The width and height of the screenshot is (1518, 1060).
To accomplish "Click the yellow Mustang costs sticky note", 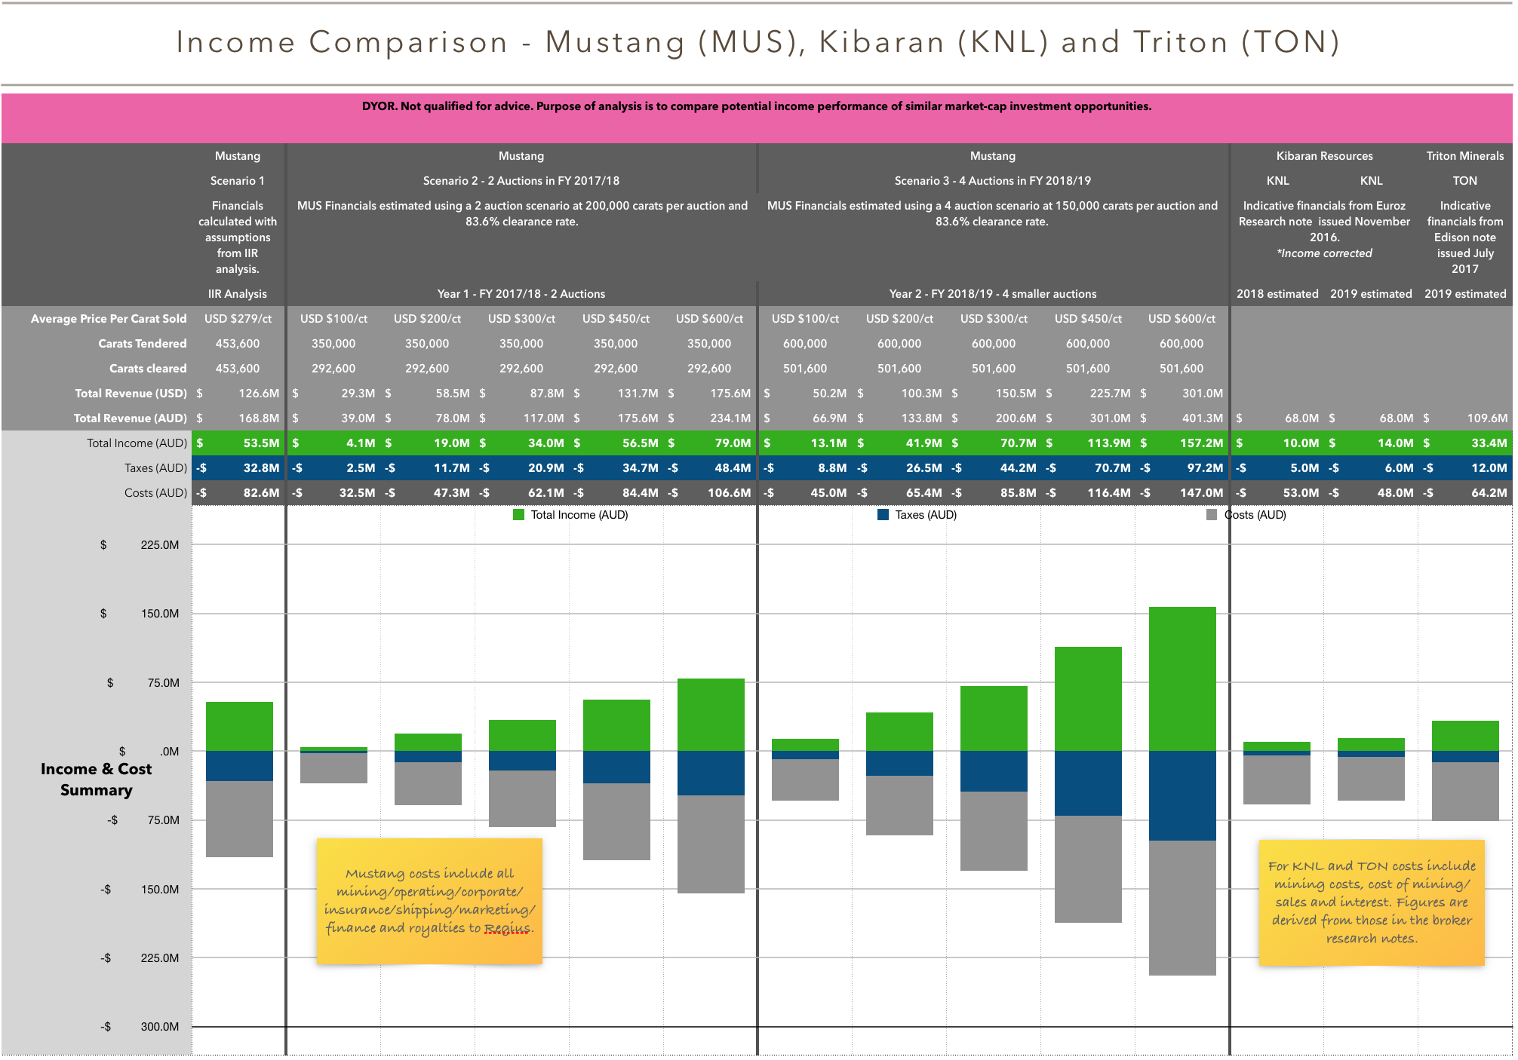I will [429, 901].
